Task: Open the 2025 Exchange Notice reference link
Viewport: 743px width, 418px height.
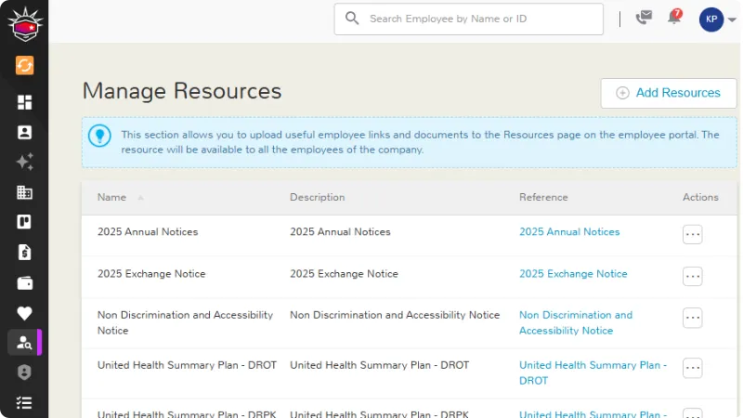Action: coord(573,273)
